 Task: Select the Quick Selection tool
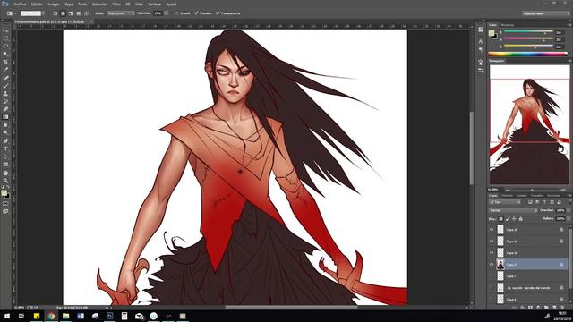[x=5, y=54]
